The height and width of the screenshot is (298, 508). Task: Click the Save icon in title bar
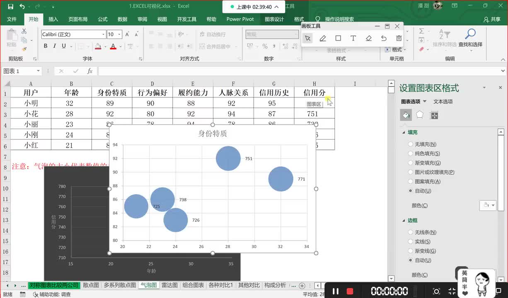[10, 7]
